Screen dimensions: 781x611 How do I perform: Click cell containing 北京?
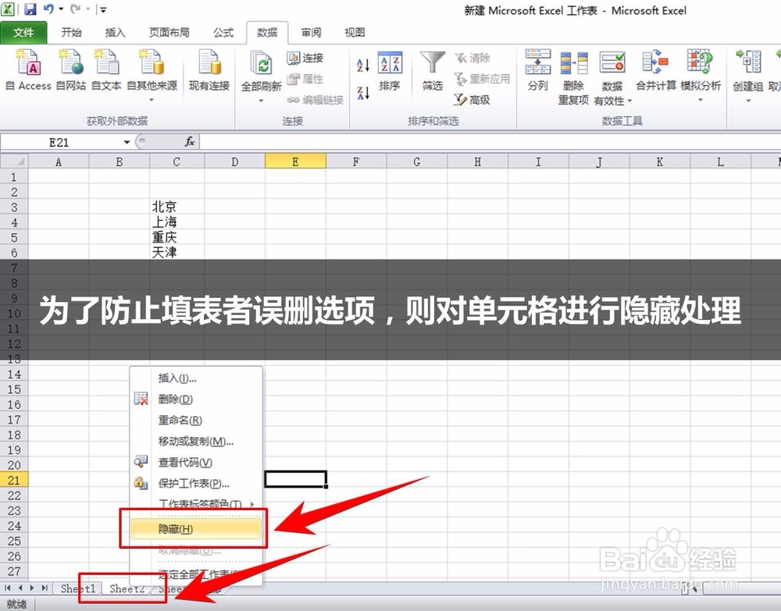pyautogui.click(x=177, y=207)
